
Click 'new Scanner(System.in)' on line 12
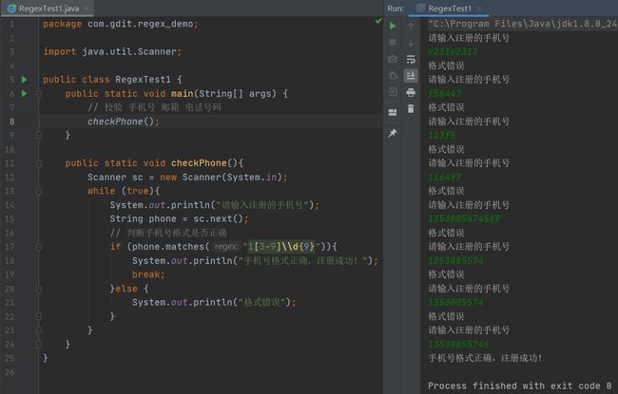221,178
